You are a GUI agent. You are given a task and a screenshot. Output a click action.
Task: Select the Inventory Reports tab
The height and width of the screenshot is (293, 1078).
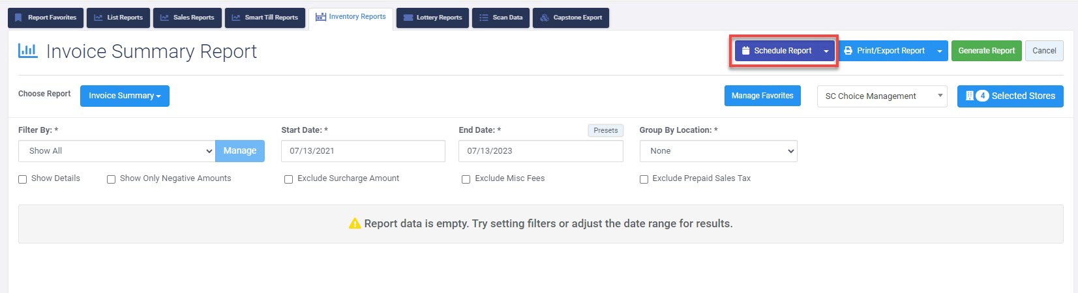coord(351,17)
